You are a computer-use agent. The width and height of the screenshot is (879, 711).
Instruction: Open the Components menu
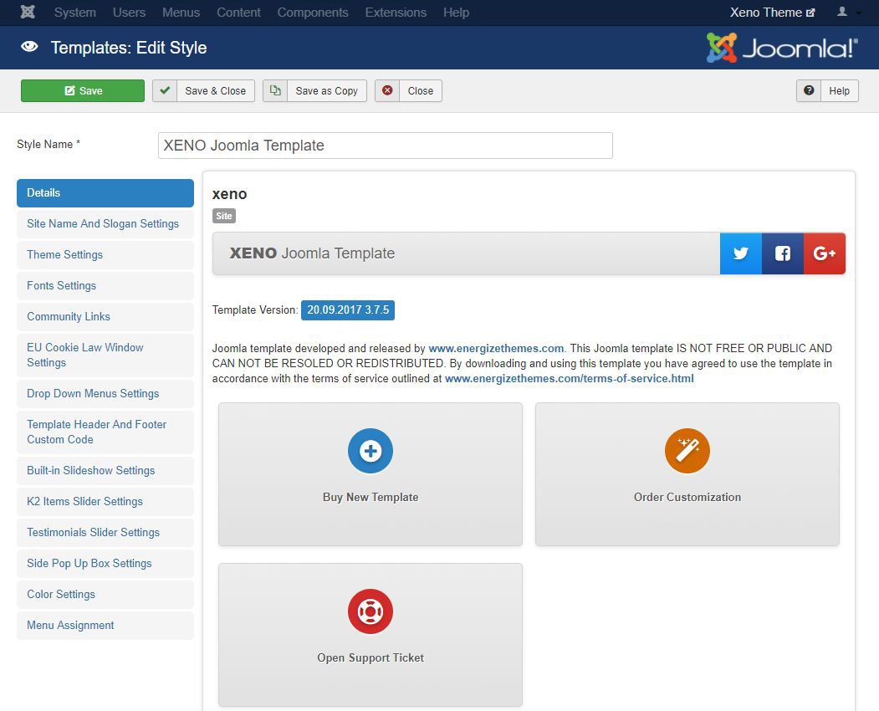[x=313, y=13]
